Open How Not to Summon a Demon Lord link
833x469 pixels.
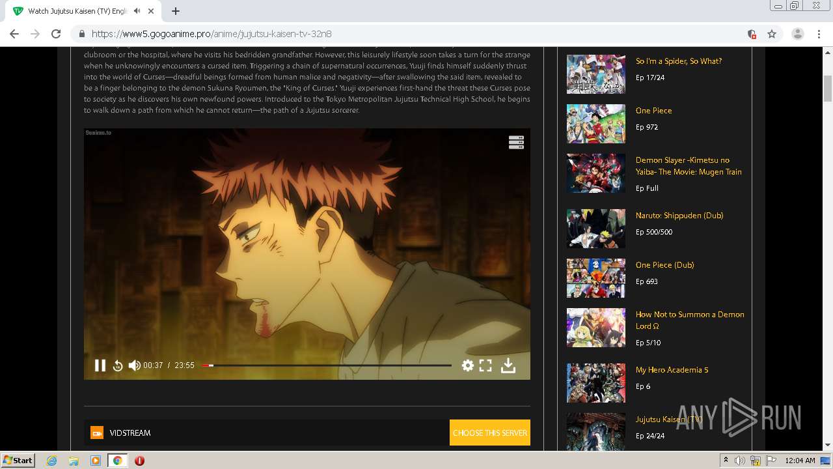tap(690, 320)
